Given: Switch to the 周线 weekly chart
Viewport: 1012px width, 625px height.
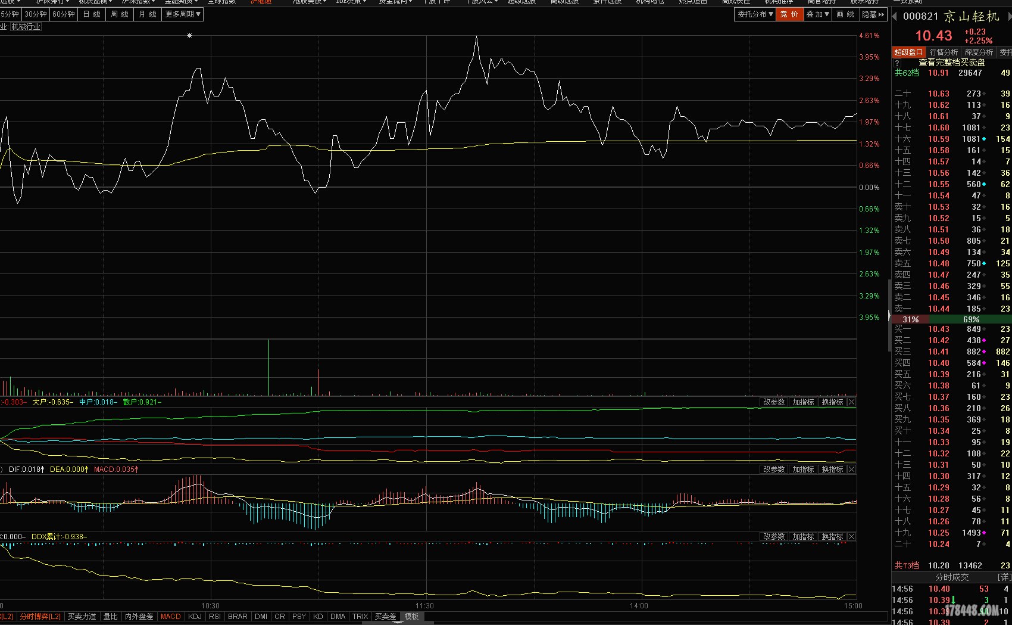Looking at the screenshot, I should click(120, 14).
